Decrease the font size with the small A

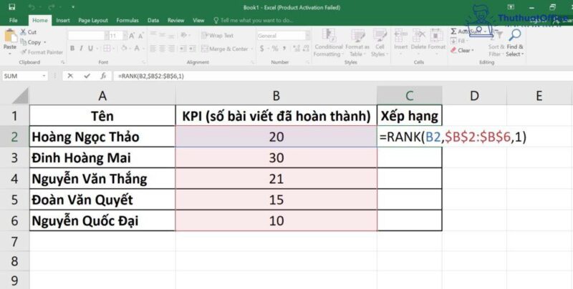(x=140, y=36)
